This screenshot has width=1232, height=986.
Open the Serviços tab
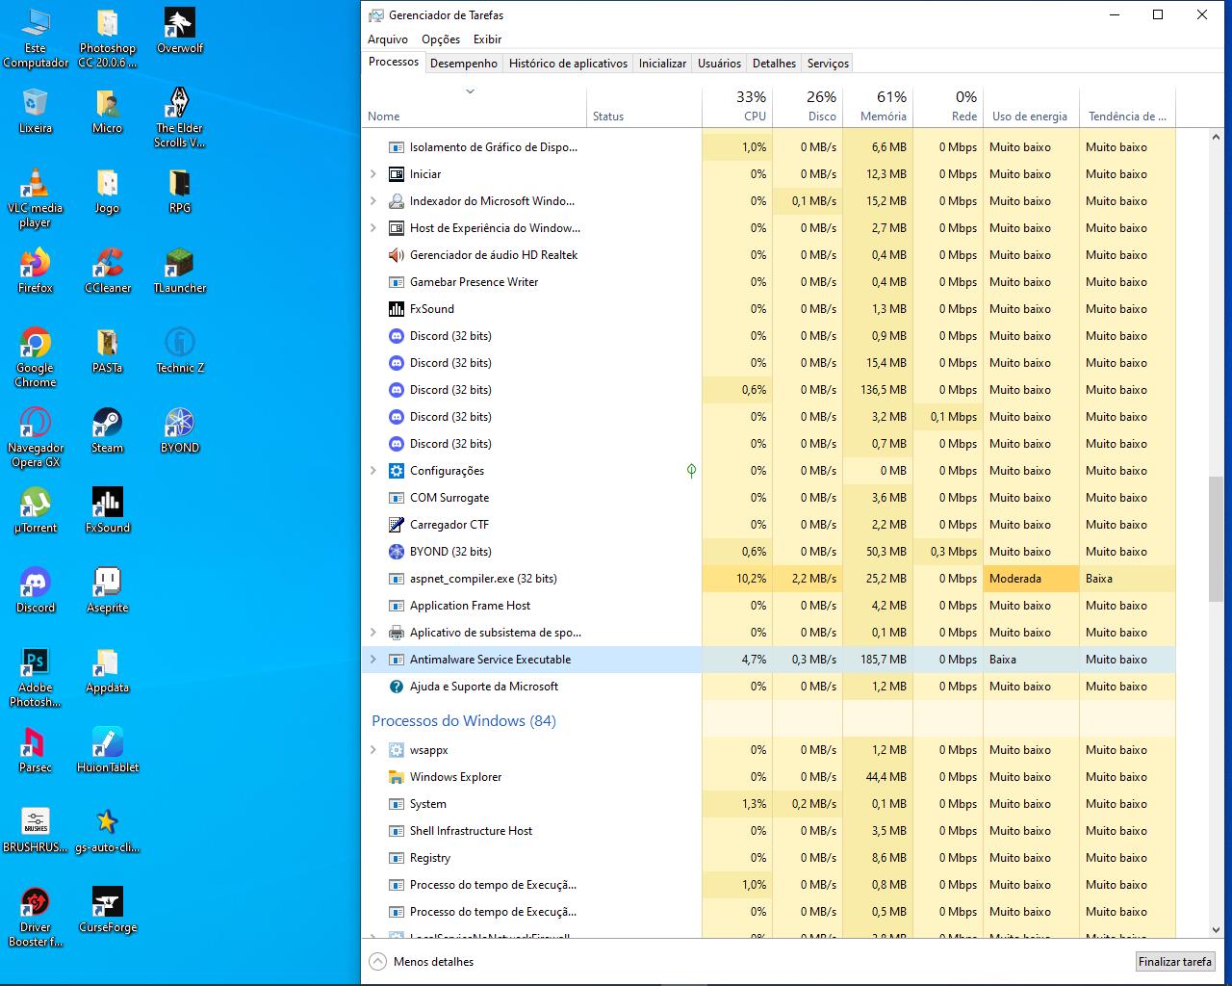[828, 64]
